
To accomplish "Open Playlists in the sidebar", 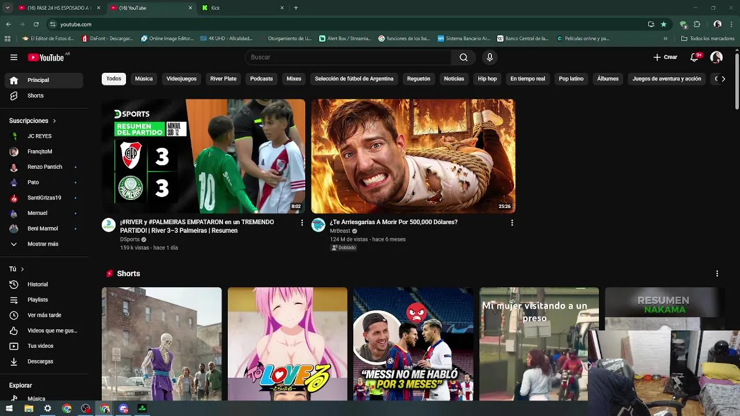I will 44,300.
